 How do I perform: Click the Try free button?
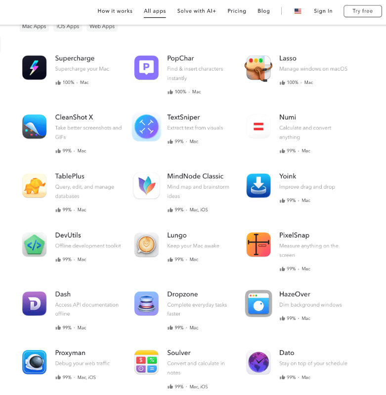pyautogui.click(x=363, y=11)
